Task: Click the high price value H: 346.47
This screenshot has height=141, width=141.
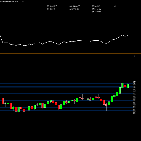Action: point(74,6)
